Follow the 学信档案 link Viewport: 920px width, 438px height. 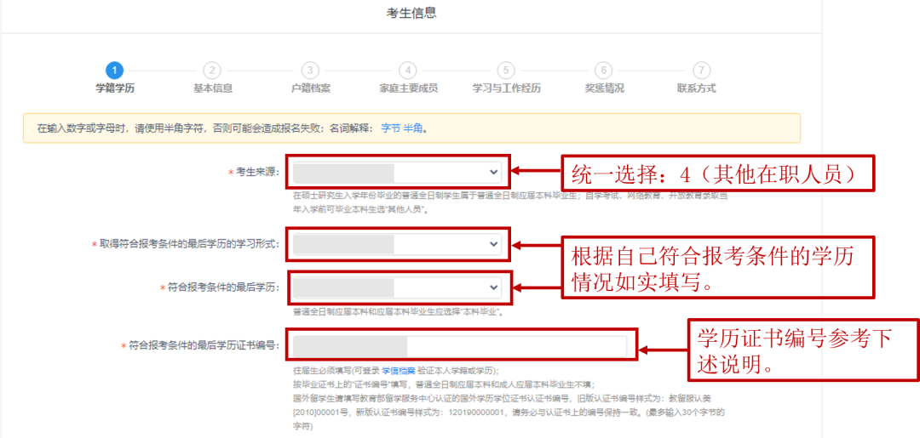click(x=398, y=371)
